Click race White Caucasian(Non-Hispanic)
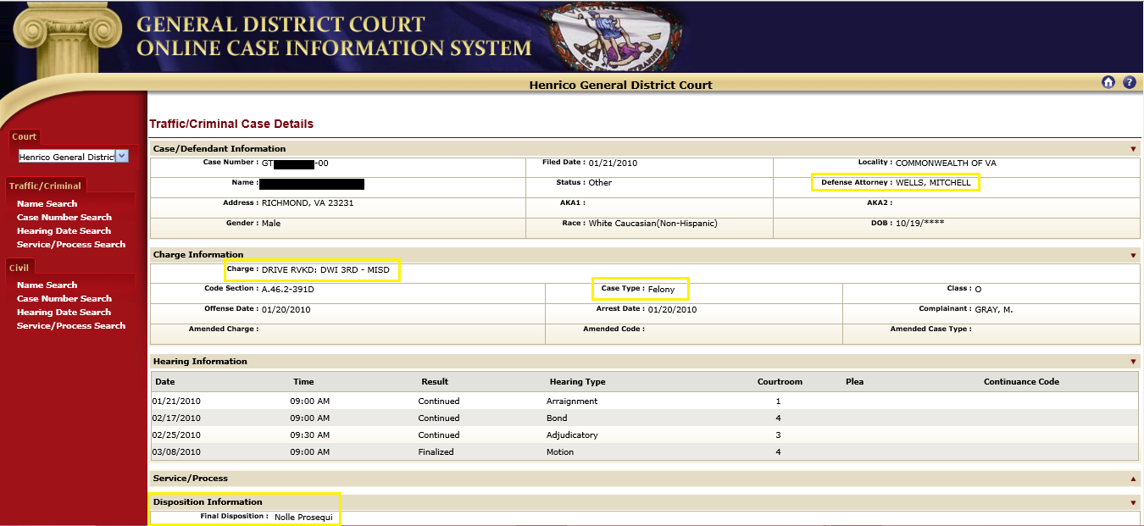This screenshot has width=1144, height=526. 653,224
